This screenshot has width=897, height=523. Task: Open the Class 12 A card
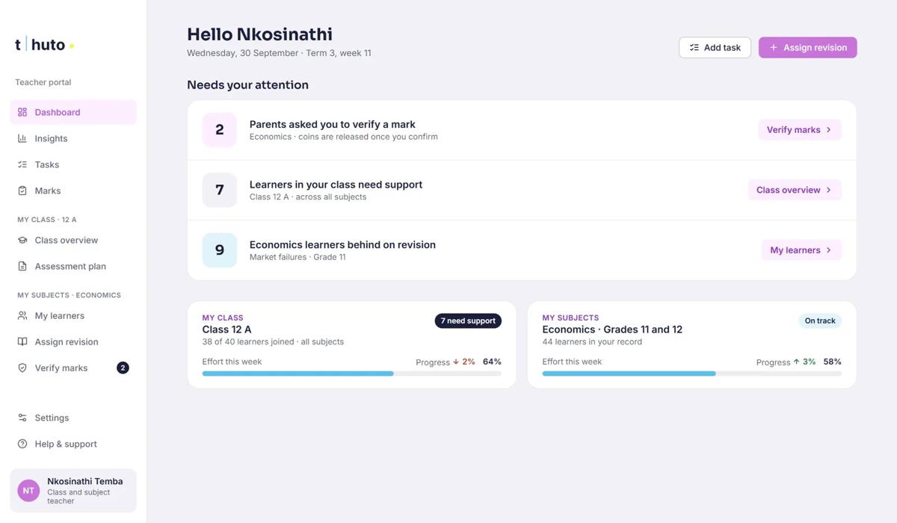(351, 345)
